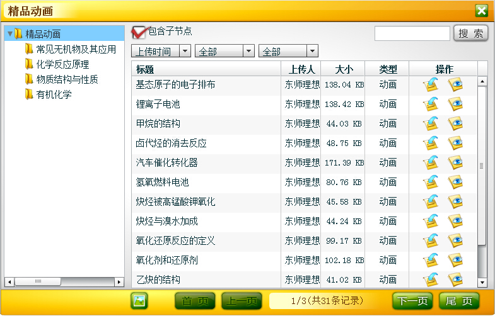Select 物质结构与性质 category
The width and height of the screenshot is (495, 316).
[x=67, y=79]
